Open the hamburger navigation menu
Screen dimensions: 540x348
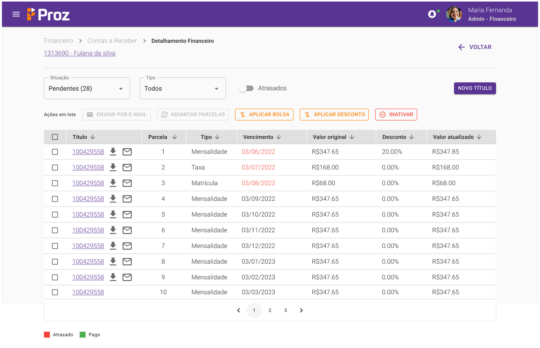pos(16,15)
